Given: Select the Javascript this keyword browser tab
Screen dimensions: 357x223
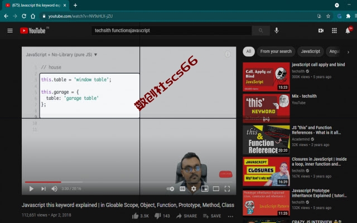Looking at the screenshot, I should click(35, 5).
